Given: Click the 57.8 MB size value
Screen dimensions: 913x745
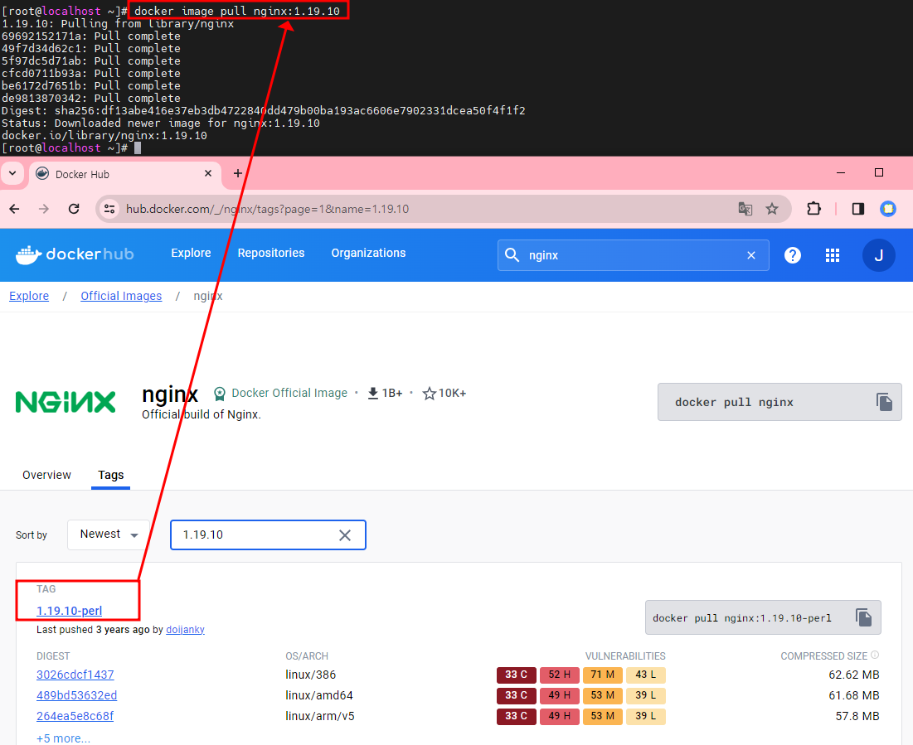Looking at the screenshot, I should (x=857, y=716).
